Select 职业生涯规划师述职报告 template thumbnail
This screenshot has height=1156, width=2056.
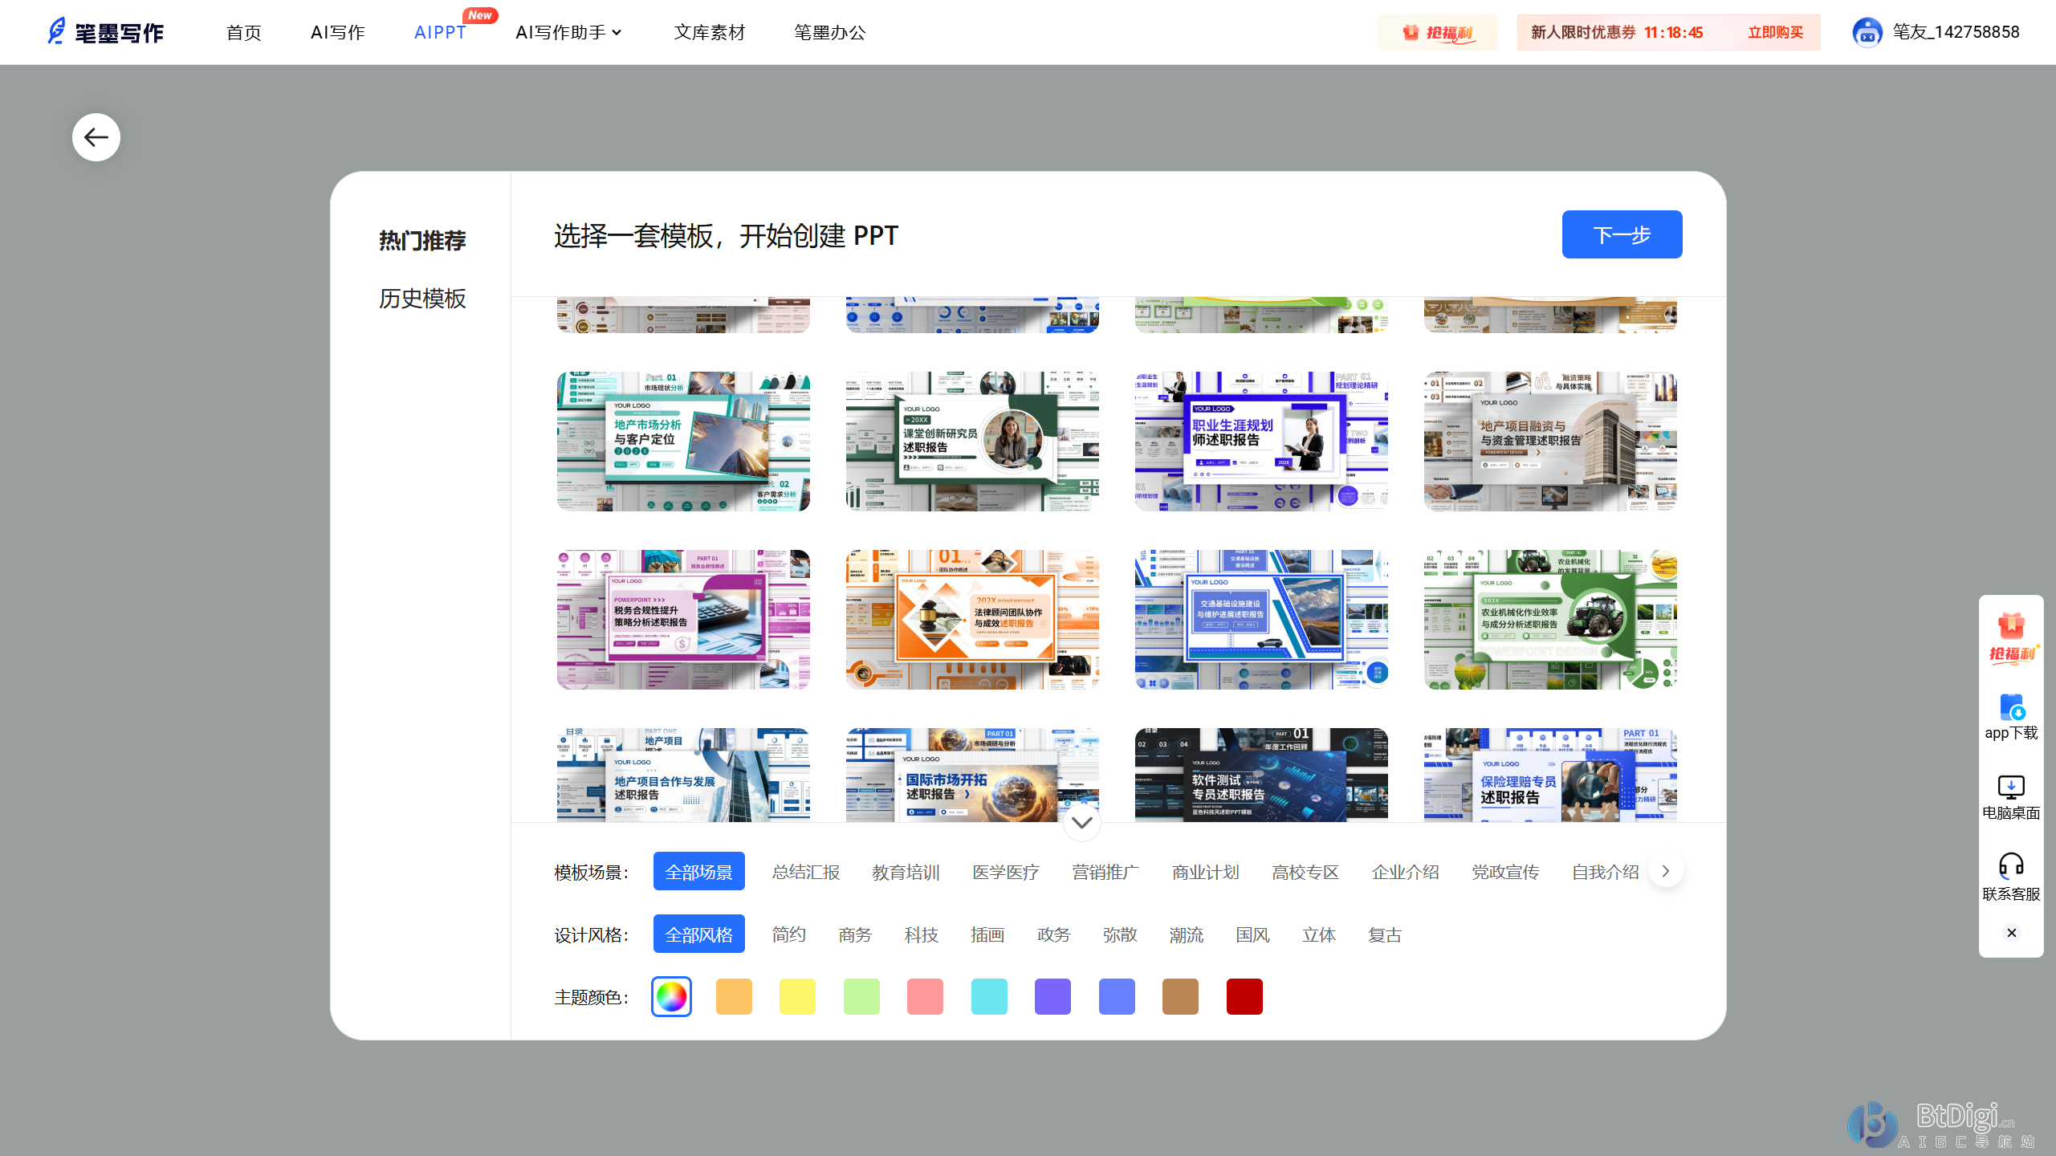(x=1261, y=441)
